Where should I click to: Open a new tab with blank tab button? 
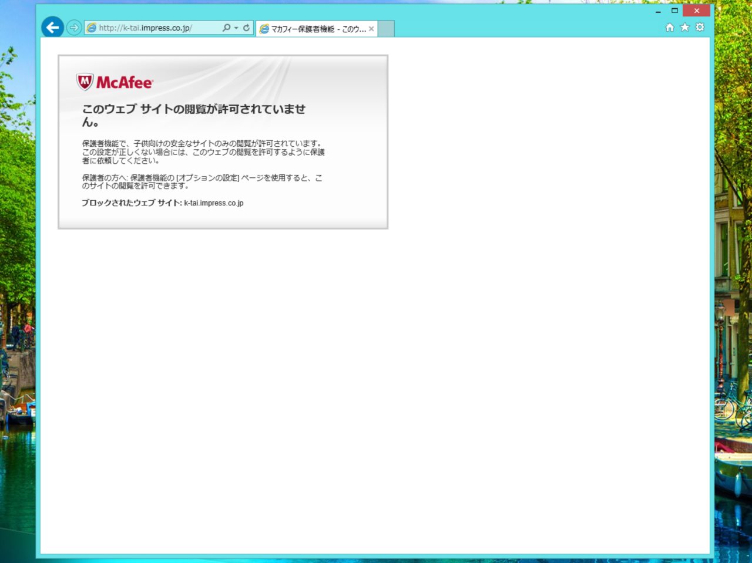(386, 29)
